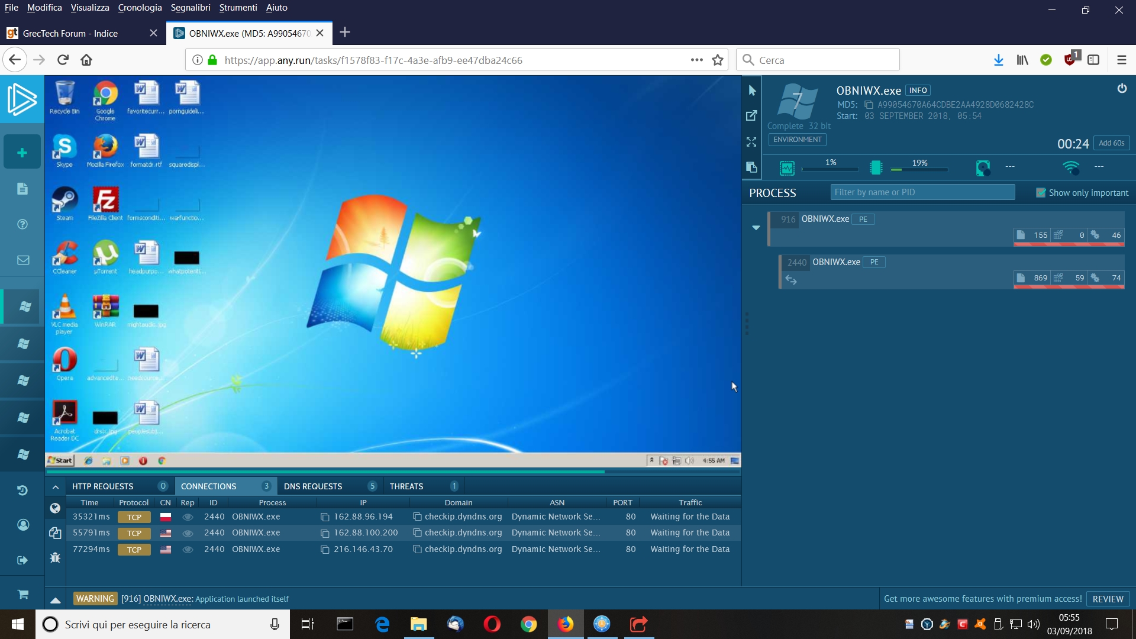
Task: Click the ENVIRONMENT button
Action: click(797, 140)
